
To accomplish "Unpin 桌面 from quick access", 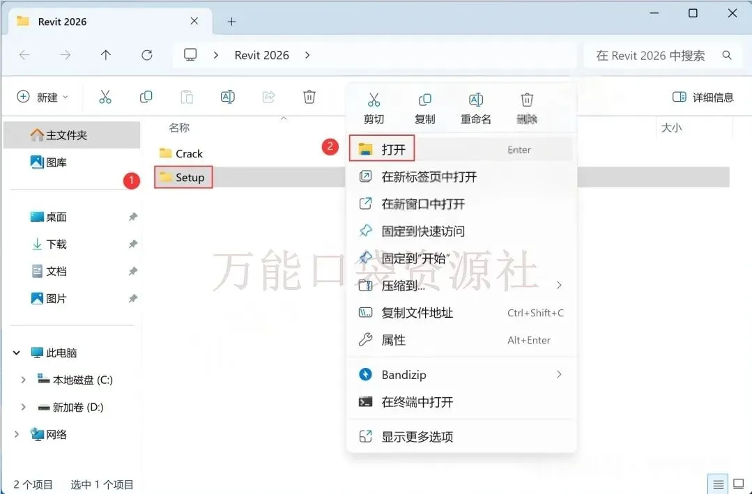I will pos(133,217).
